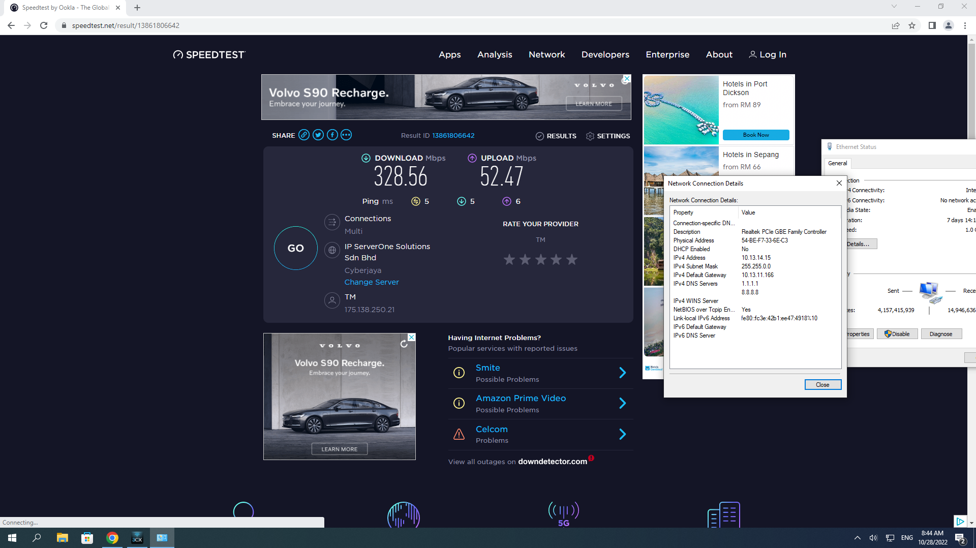This screenshot has width=976, height=548.
Task: Reload the page
Action: [44, 25]
